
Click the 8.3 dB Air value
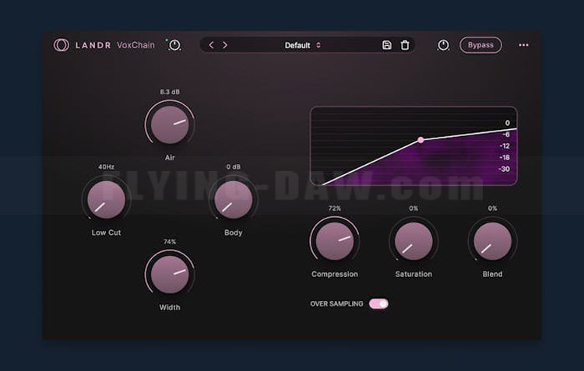pyautogui.click(x=170, y=92)
